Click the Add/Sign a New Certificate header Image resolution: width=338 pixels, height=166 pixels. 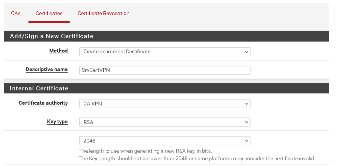(51, 36)
